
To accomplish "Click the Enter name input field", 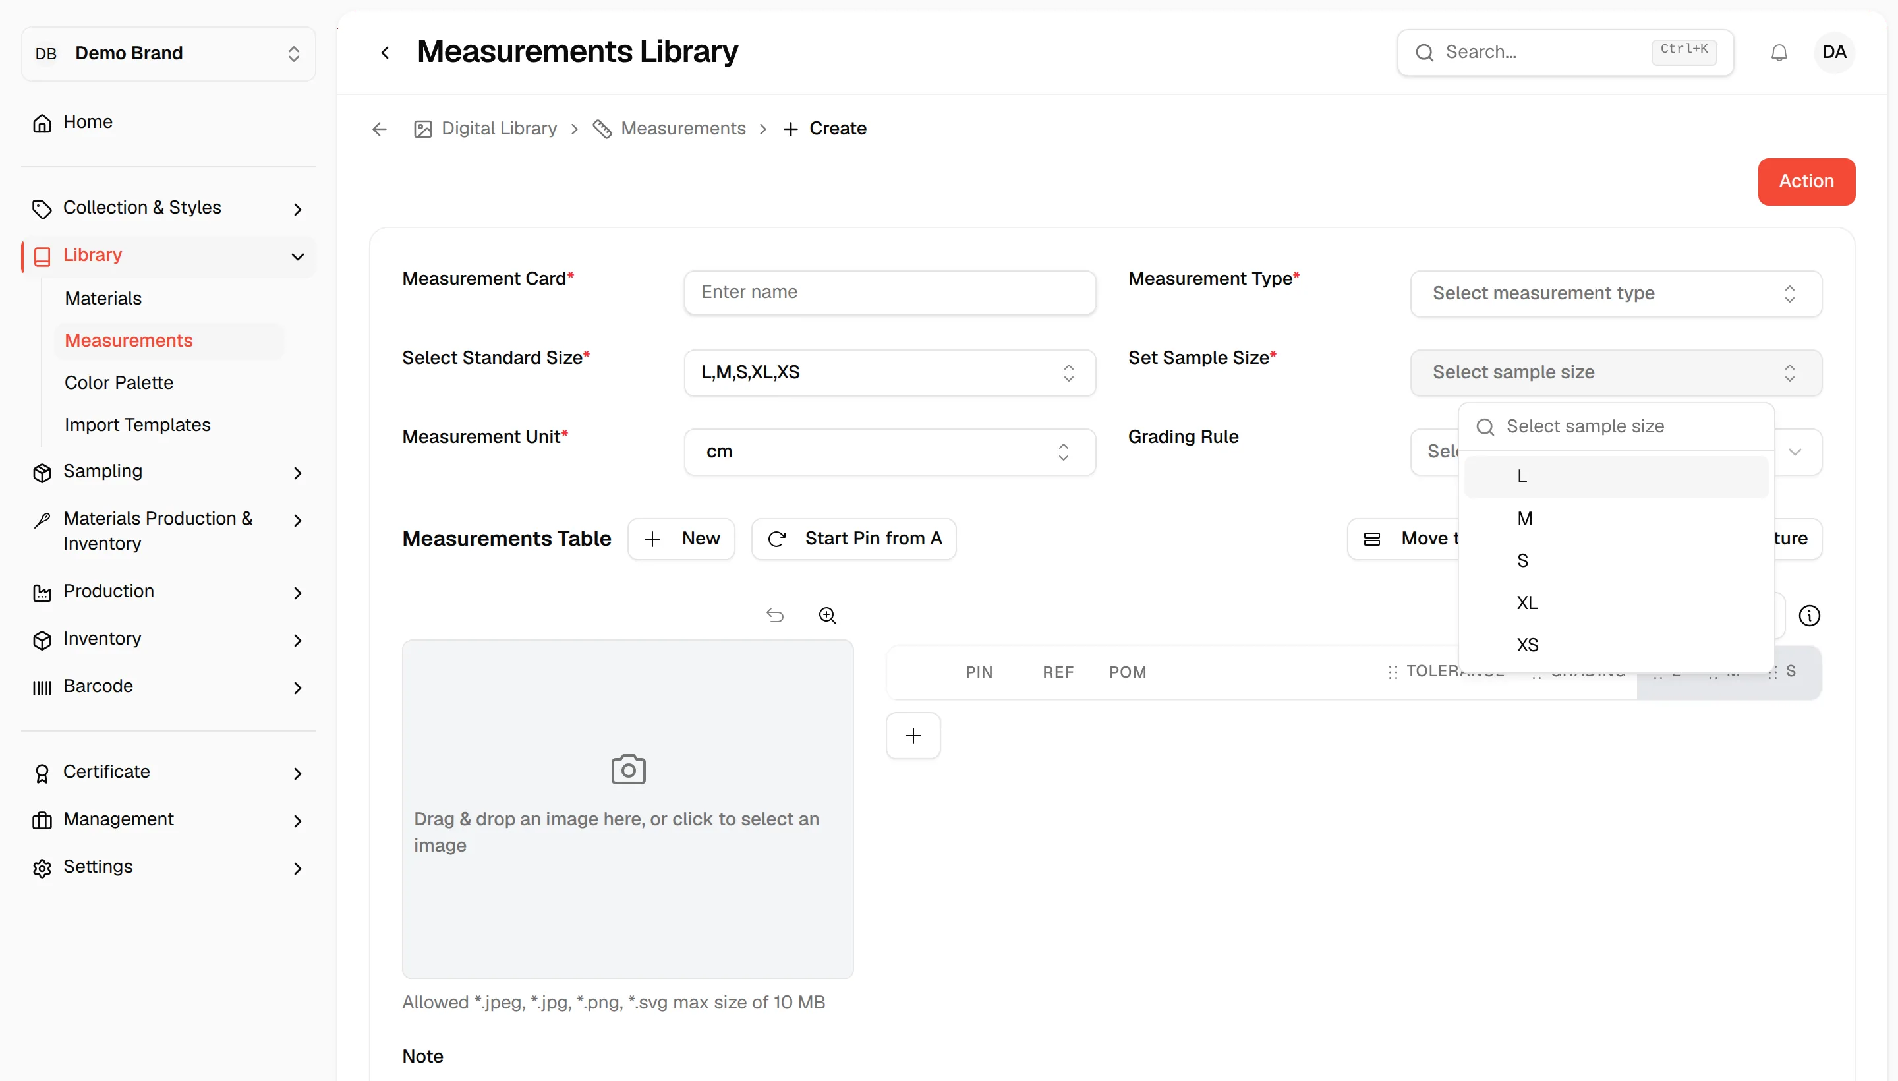I will click(x=889, y=293).
